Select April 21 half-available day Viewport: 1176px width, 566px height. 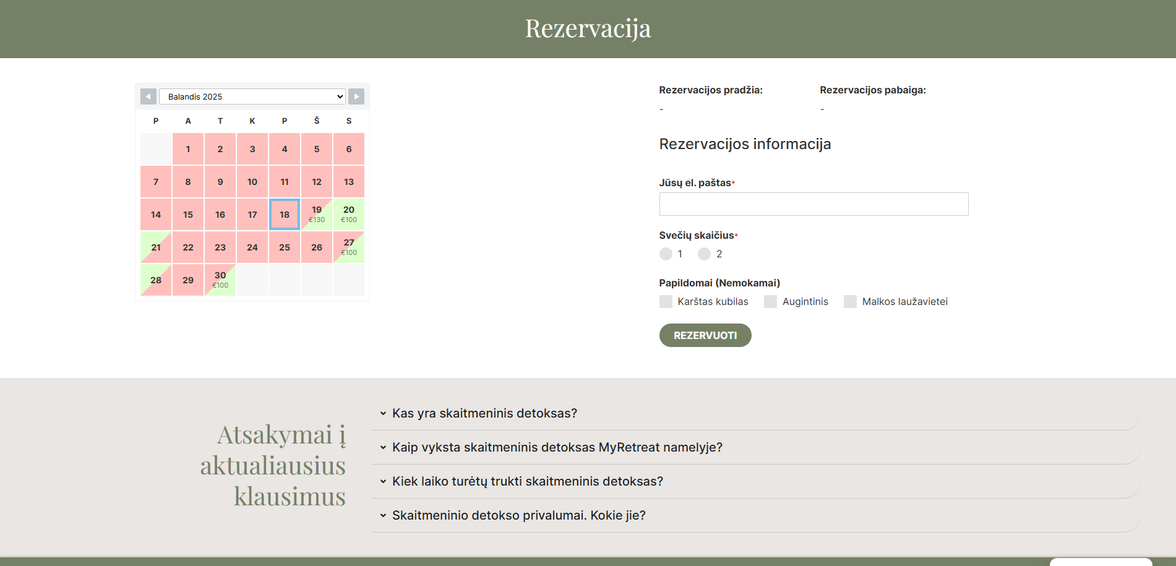[x=156, y=247]
